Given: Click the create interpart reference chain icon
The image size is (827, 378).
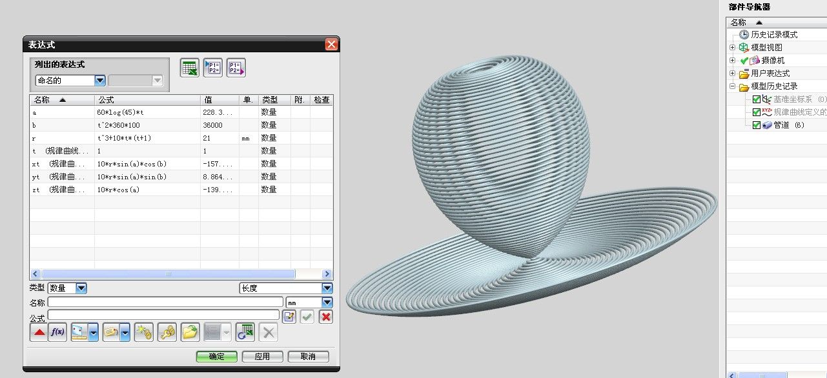Looking at the screenshot, I should click(144, 332).
